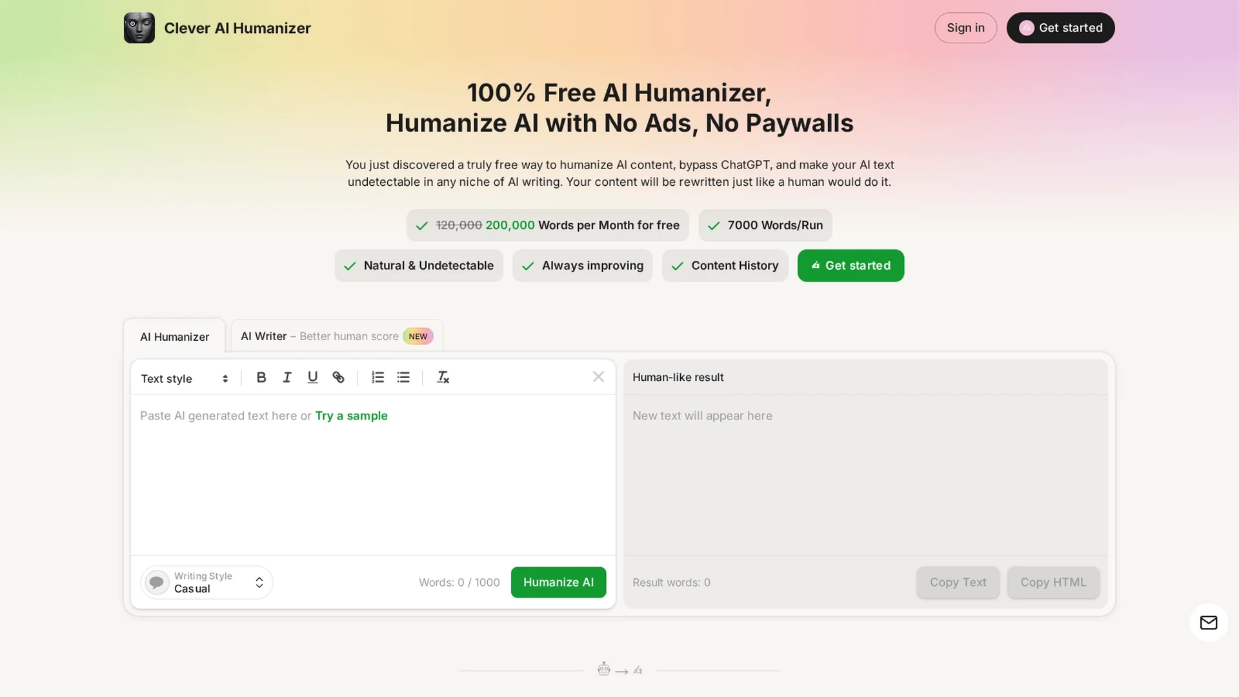This screenshot has width=1239, height=697.
Task: Click the Try a sample link
Action: (x=351, y=416)
